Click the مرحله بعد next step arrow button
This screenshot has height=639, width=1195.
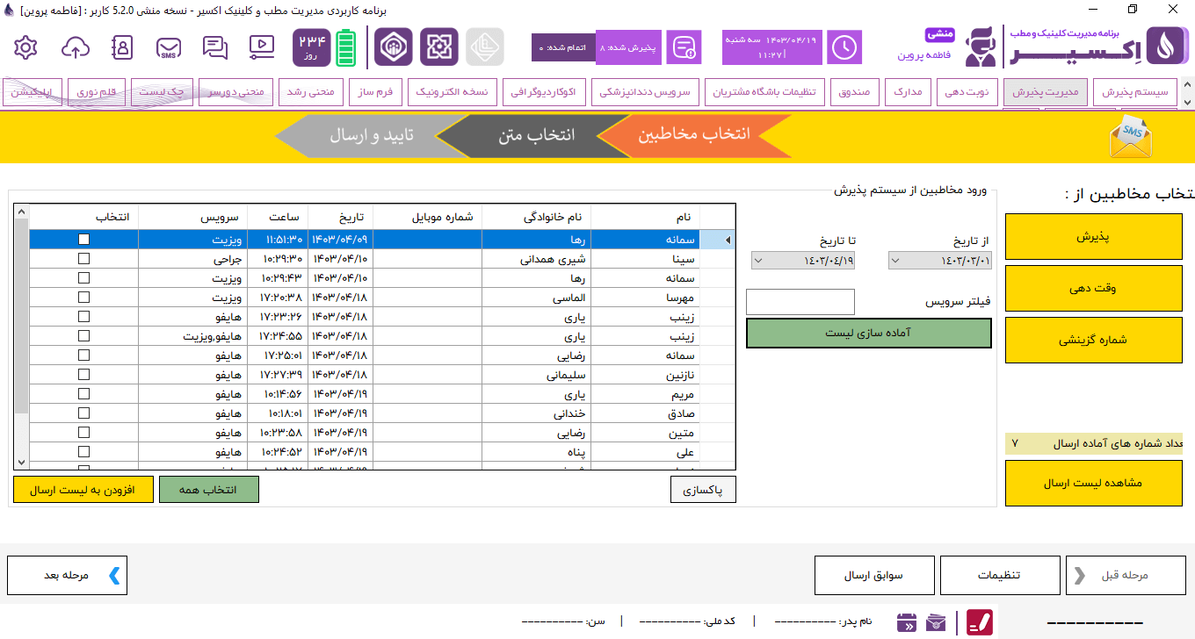(68, 576)
